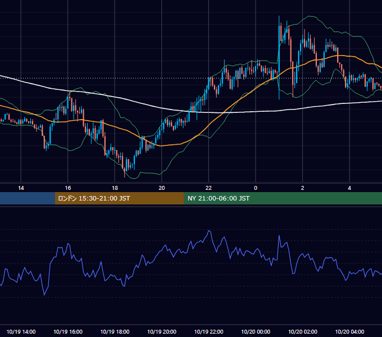Click the 2 hour label on price chart axis
Screen dimensions: 382x337
coord(303,188)
